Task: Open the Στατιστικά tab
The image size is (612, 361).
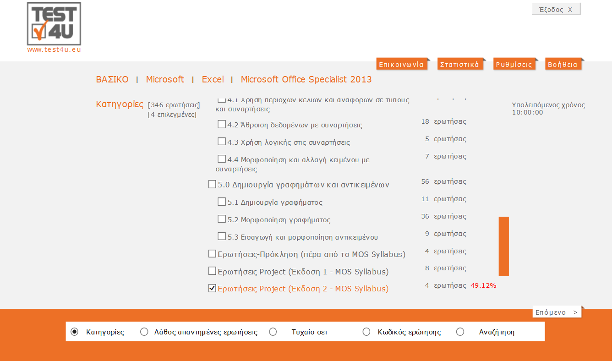Action: coord(459,65)
